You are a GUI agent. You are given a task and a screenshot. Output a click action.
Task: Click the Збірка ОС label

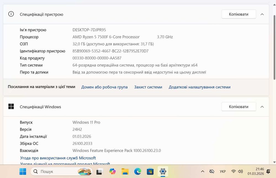(29, 143)
